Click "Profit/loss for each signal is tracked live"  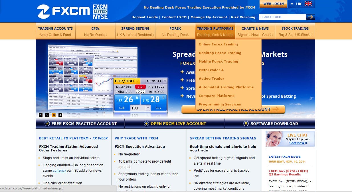[x=221, y=173]
